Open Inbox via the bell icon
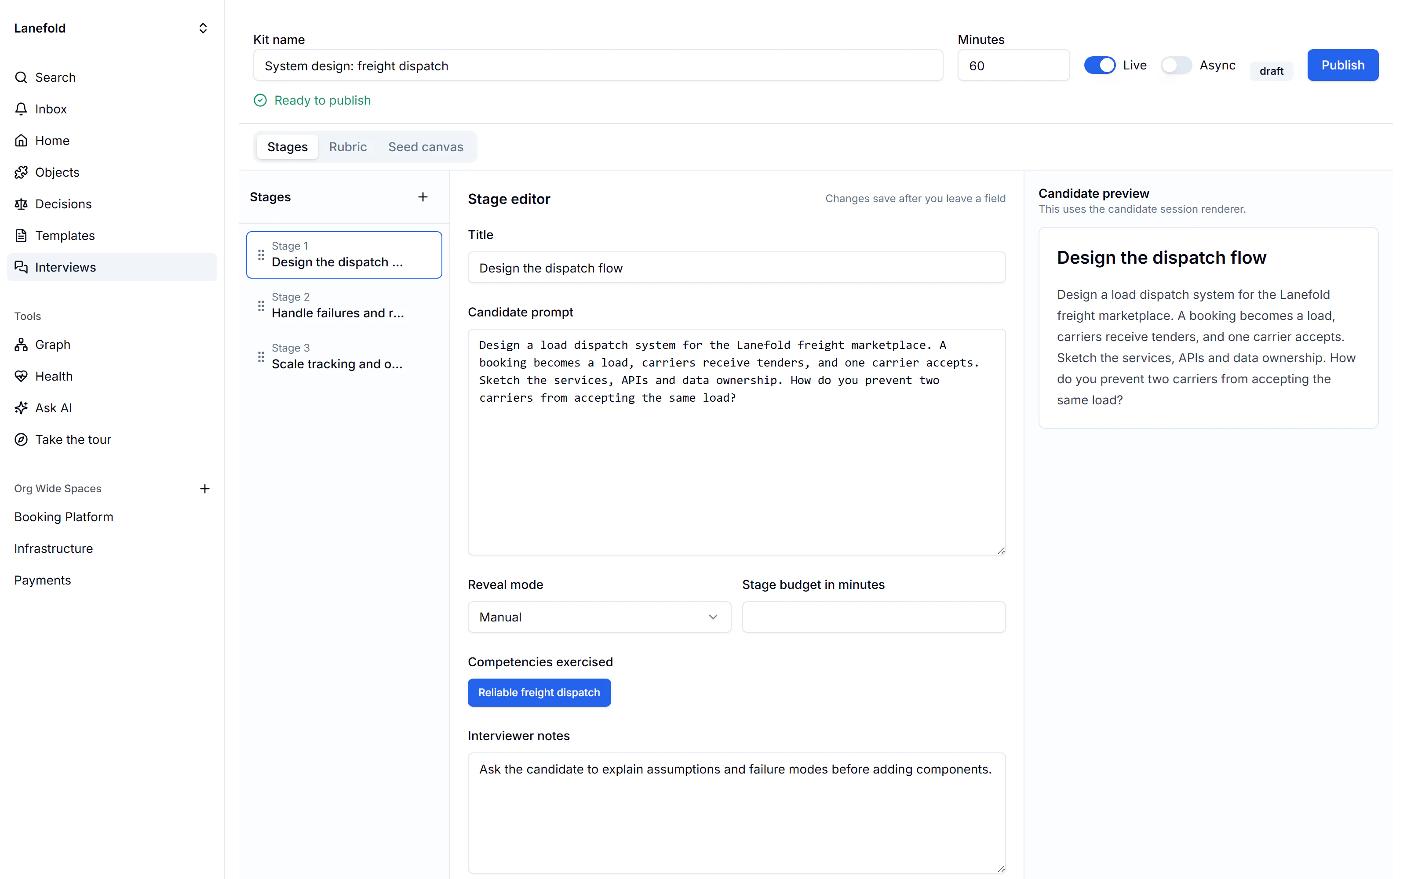1407x879 pixels. pyautogui.click(x=21, y=109)
